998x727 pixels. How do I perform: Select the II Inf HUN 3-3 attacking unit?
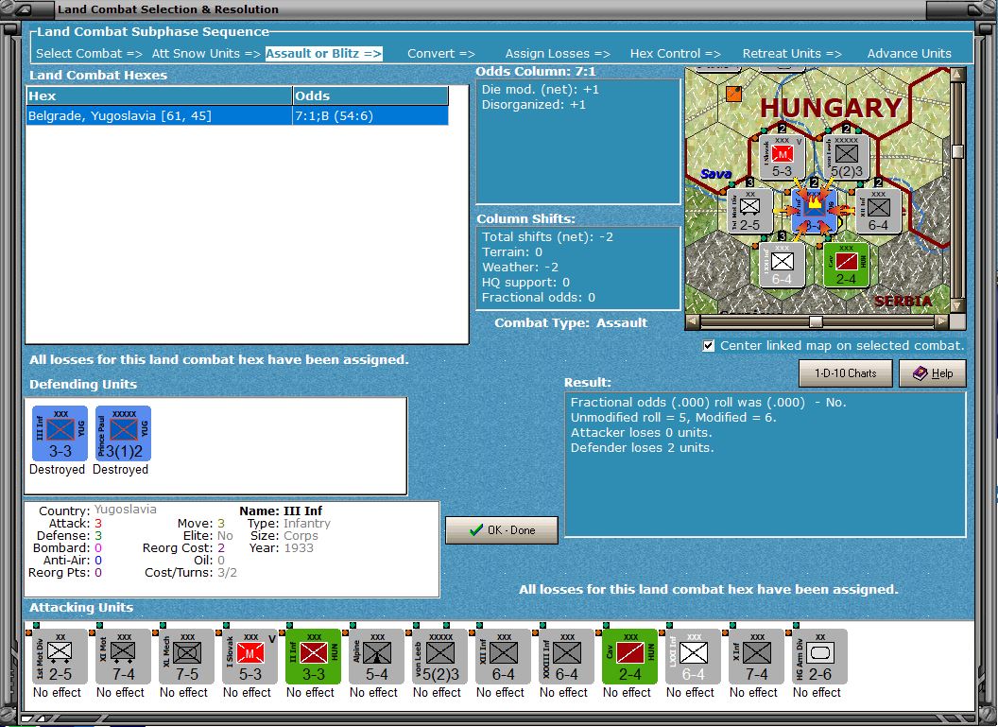coord(313,657)
